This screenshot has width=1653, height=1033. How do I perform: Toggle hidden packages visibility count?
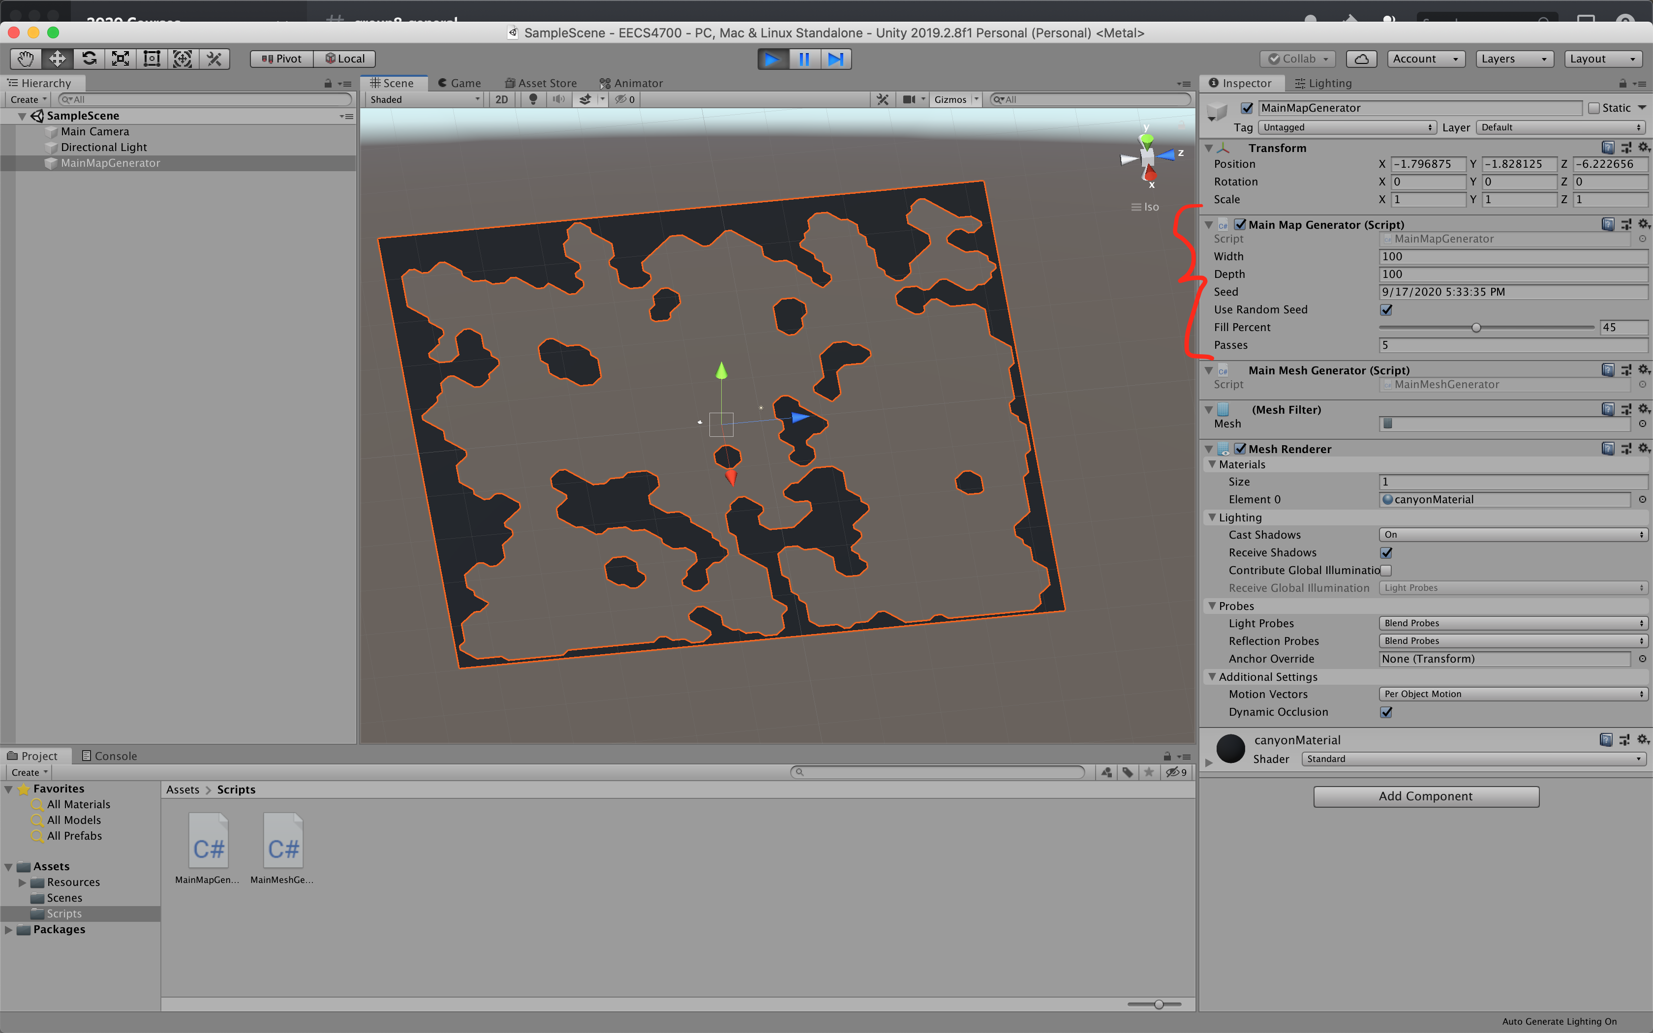1176,772
